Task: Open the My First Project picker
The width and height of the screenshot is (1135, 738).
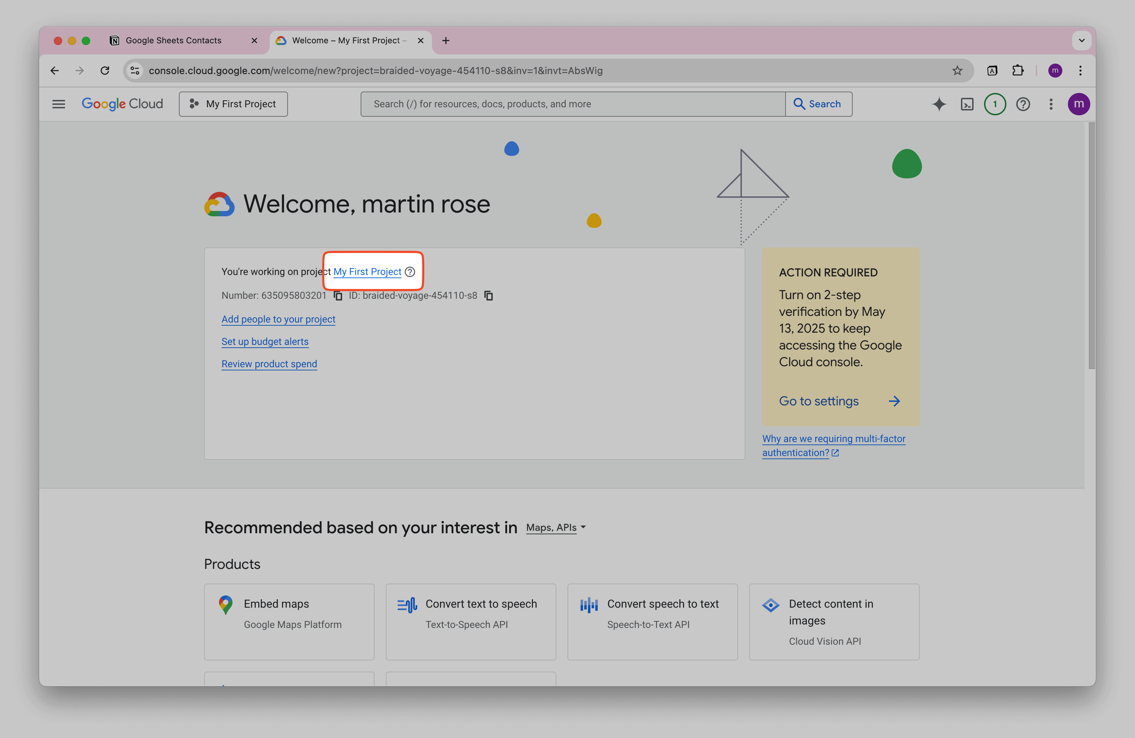Action: click(x=233, y=104)
